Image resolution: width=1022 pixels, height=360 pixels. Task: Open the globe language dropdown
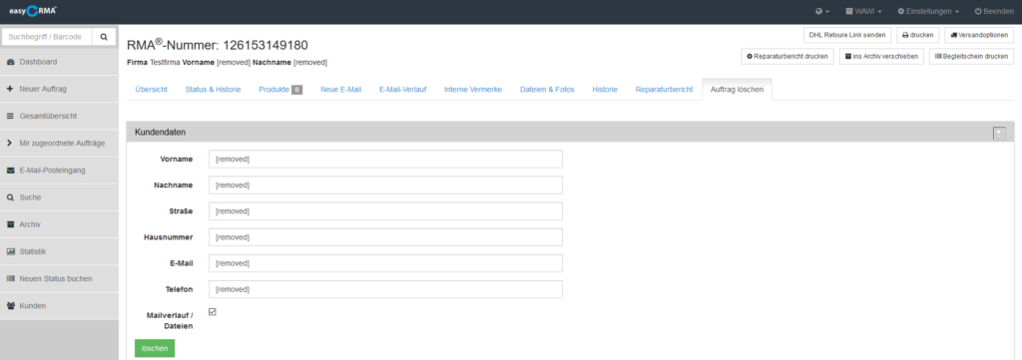(x=822, y=11)
